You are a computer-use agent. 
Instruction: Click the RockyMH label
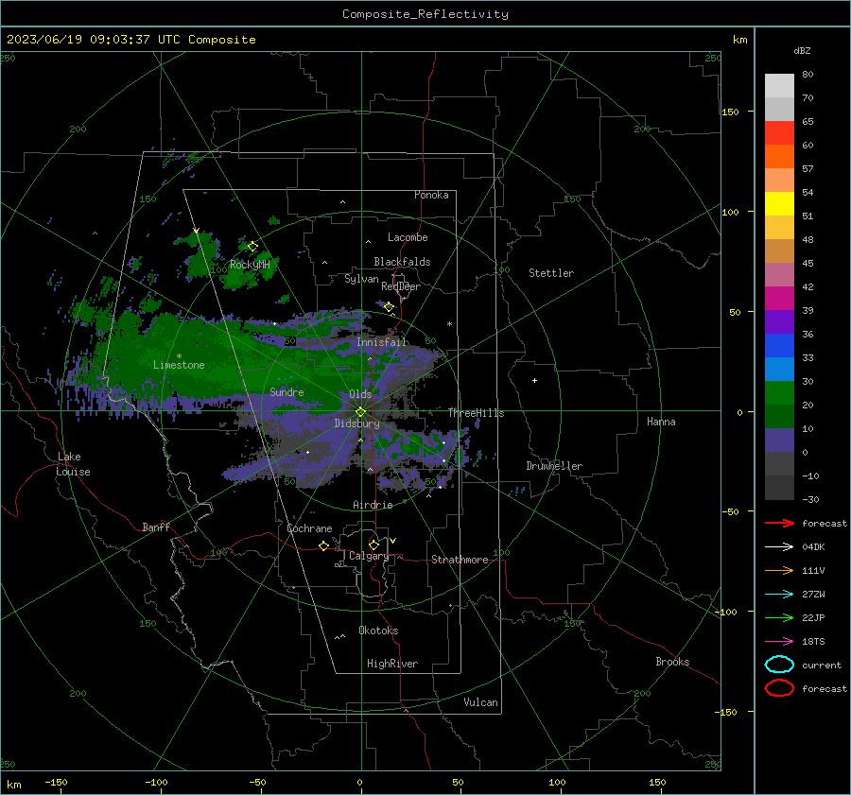tap(250, 265)
